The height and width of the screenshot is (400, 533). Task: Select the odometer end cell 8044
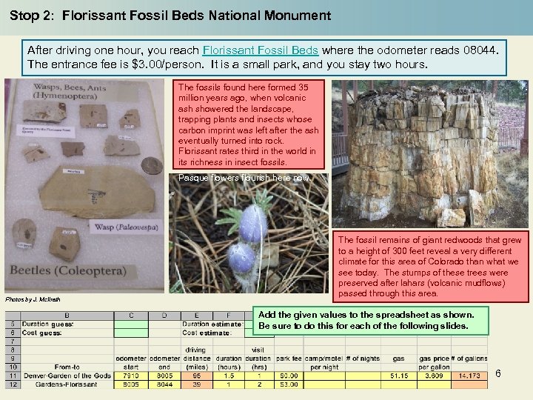164,384
